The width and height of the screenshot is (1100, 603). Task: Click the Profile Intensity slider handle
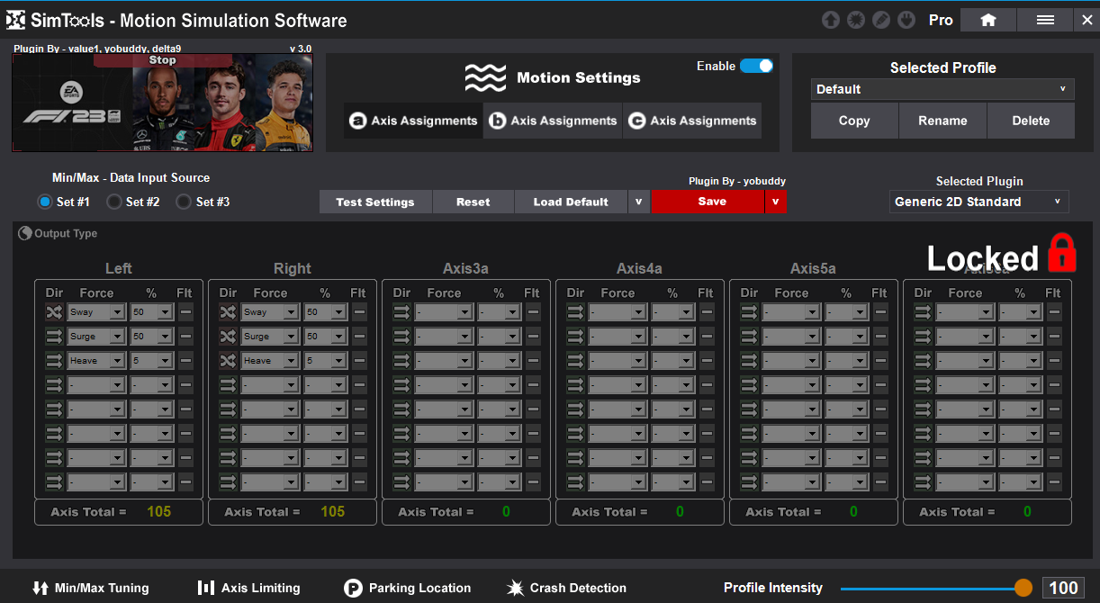(1023, 588)
